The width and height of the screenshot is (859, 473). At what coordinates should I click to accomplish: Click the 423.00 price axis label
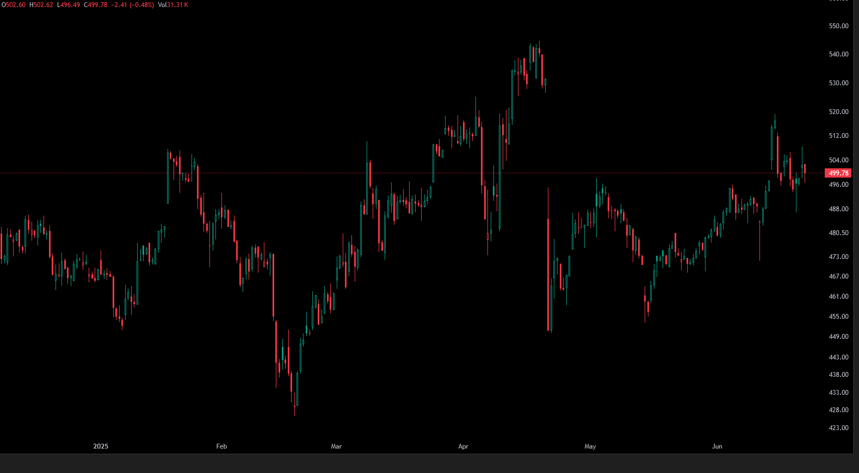coord(838,428)
